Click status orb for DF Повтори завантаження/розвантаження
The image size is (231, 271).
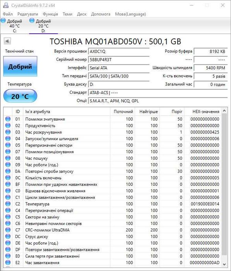(x=8, y=249)
